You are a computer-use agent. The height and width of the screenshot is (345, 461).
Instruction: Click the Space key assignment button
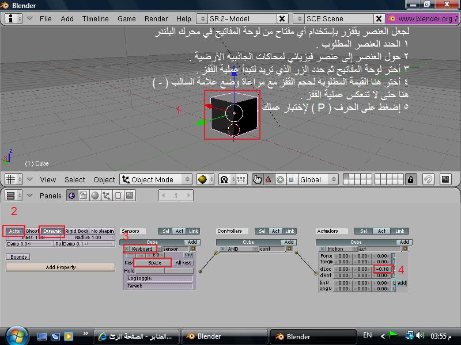[x=153, y=263]
